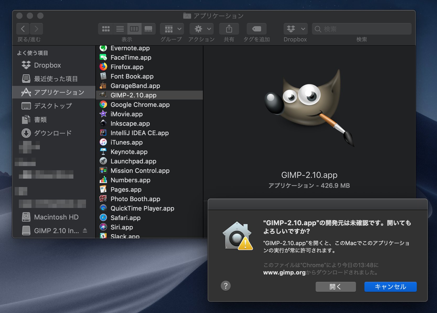Viewport: 437px width, 313px height.
Task: Select Macintosh HD in the sidebar
Action: coord(54,217)
